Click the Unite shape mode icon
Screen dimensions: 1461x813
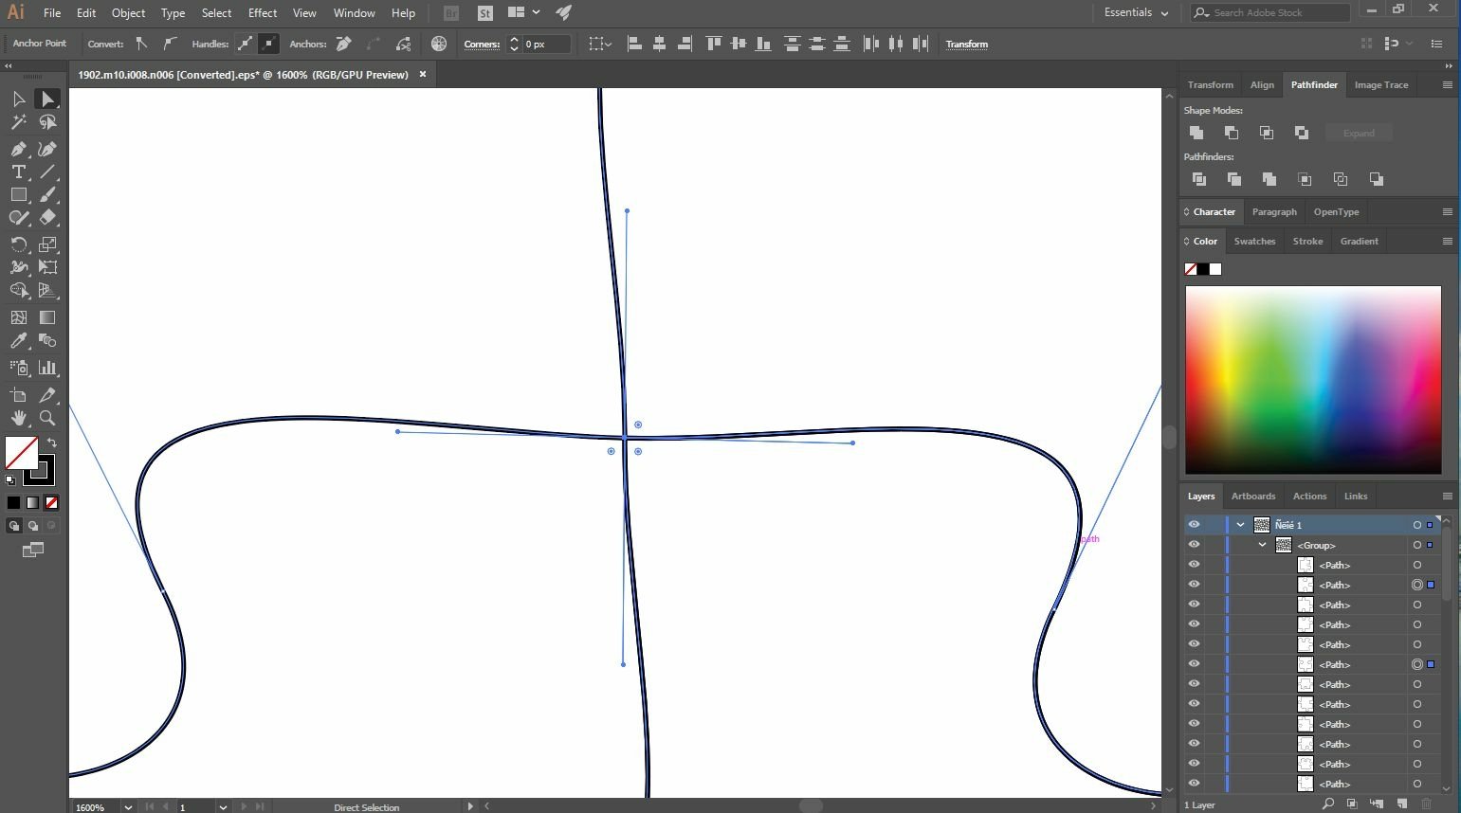(x=1196, y=133)
